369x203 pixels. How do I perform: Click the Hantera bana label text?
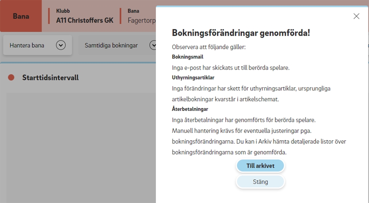coord(27,45)
